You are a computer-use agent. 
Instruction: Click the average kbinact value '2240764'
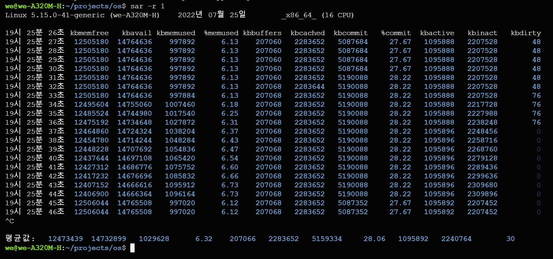[457, 239]
